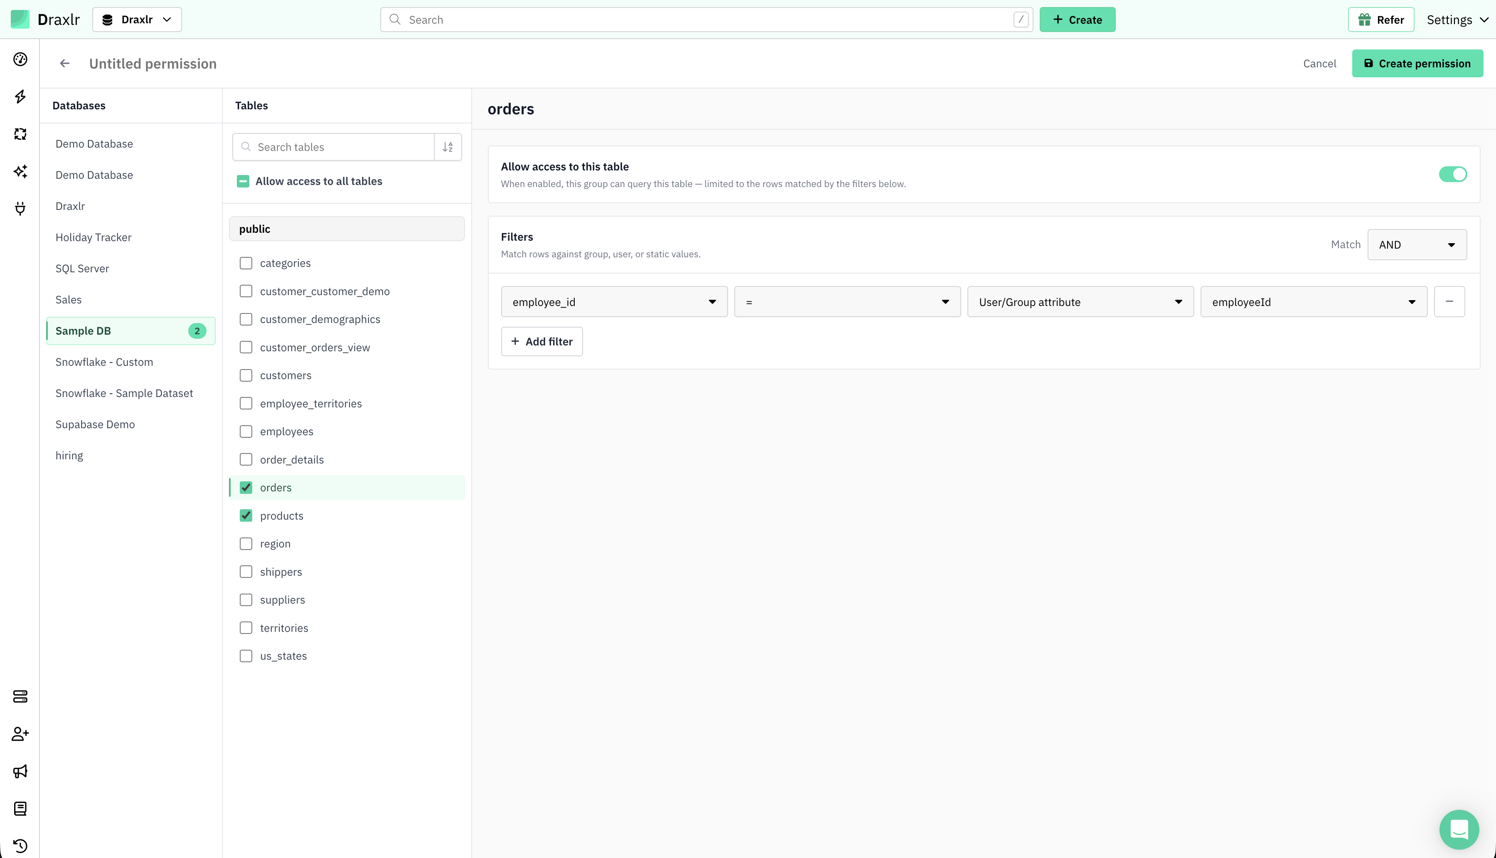Screen dimensions: 1496x858
Task: Check the employees table checkbox
Action: pos(246,431)
